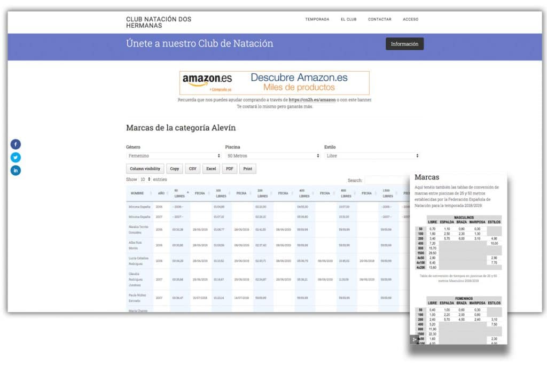Open the Género dropdown set to Femenino
Viewport: 547px width, 365px height.
pos(174,156)
